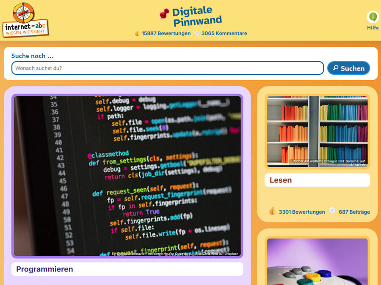Open the Programmieren code screenshot image
This screenshot has height=285, width=381.
127,176
